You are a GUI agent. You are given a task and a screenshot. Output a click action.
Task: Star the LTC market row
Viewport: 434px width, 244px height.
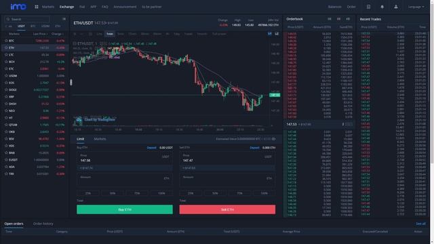[x=6, y=55]
